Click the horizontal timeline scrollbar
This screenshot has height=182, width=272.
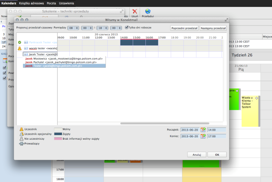pos(165,123)
